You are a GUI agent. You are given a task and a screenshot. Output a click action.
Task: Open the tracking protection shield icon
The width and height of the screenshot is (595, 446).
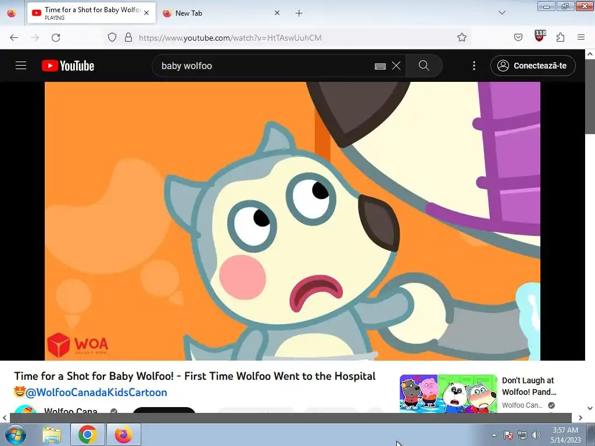click(x=112, y=37)
